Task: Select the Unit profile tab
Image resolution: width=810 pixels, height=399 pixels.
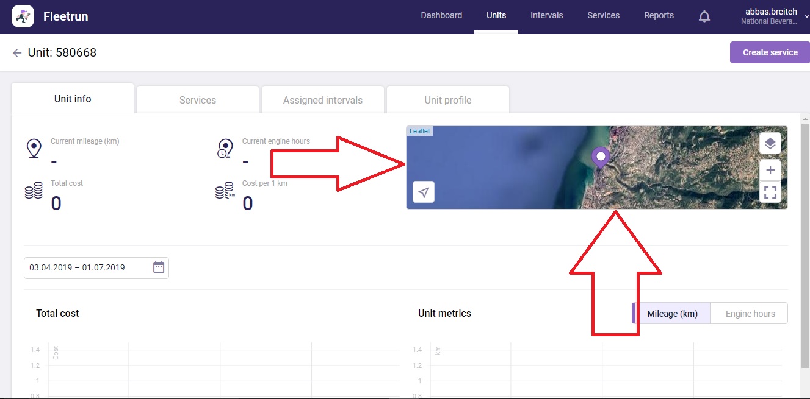Action: tap(447, 100)
